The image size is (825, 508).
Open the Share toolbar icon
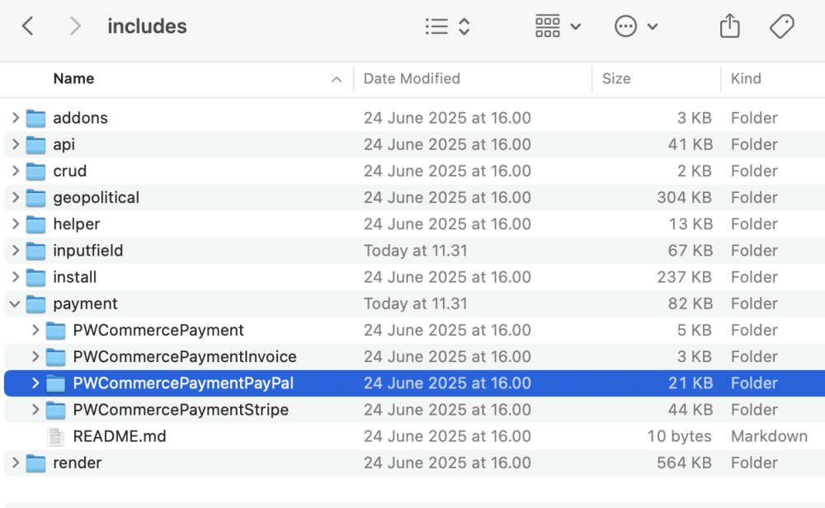[729, 26]
